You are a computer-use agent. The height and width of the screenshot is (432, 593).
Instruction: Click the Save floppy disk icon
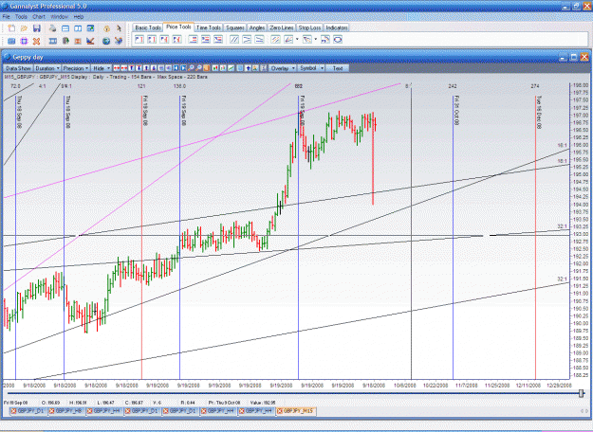pos(37,28)
